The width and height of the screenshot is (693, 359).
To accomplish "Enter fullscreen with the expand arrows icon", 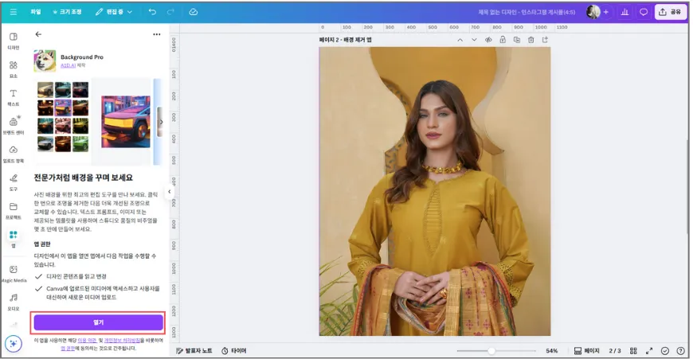I will (x=649, y=350).
